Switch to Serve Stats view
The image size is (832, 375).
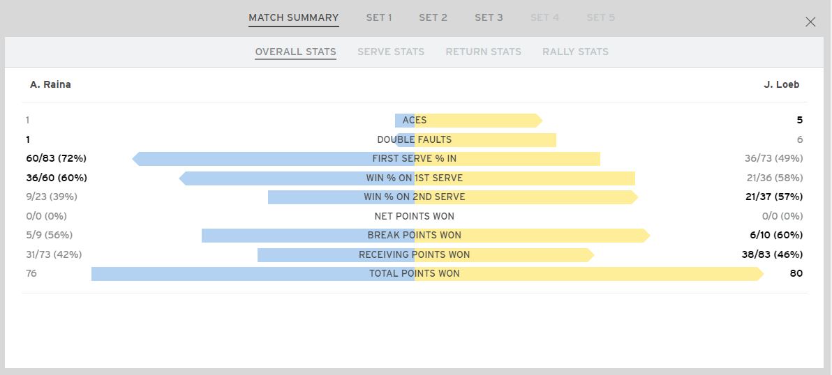coord(391,52)
